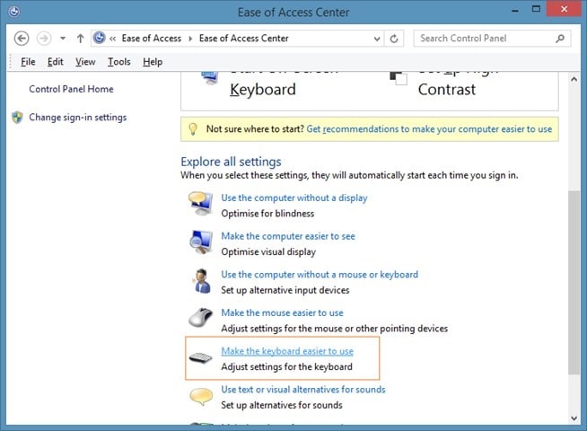Expand breadcrumb arrow after Ease of Access

(x=190, y=39)
